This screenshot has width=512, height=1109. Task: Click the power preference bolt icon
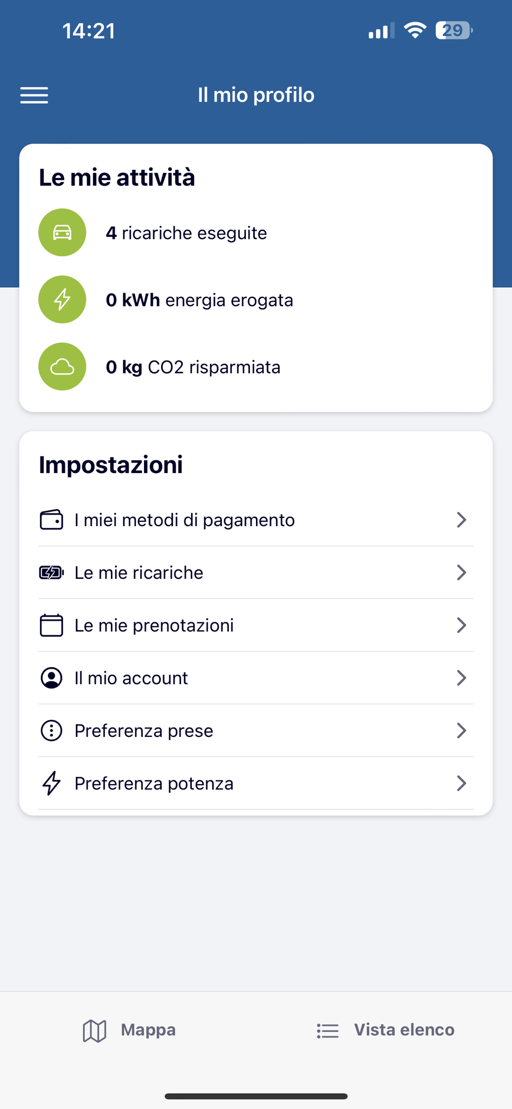(x=52, y=784)
